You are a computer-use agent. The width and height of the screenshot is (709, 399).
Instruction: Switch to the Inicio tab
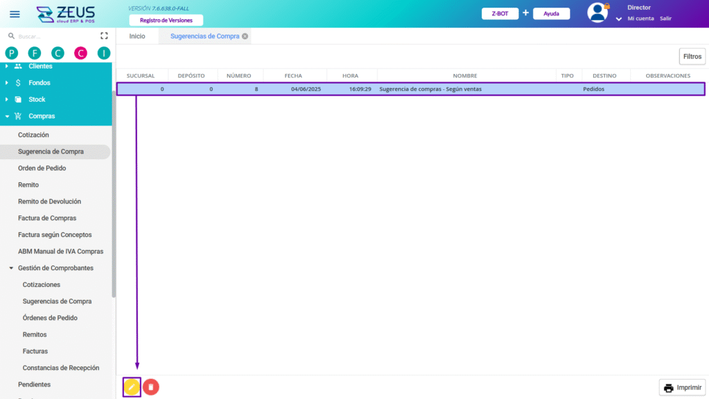tap(137, 36)
